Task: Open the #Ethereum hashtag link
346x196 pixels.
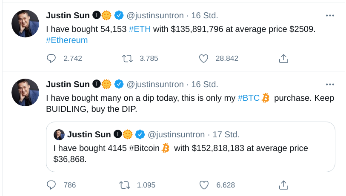Action: [x=67, y=40]
